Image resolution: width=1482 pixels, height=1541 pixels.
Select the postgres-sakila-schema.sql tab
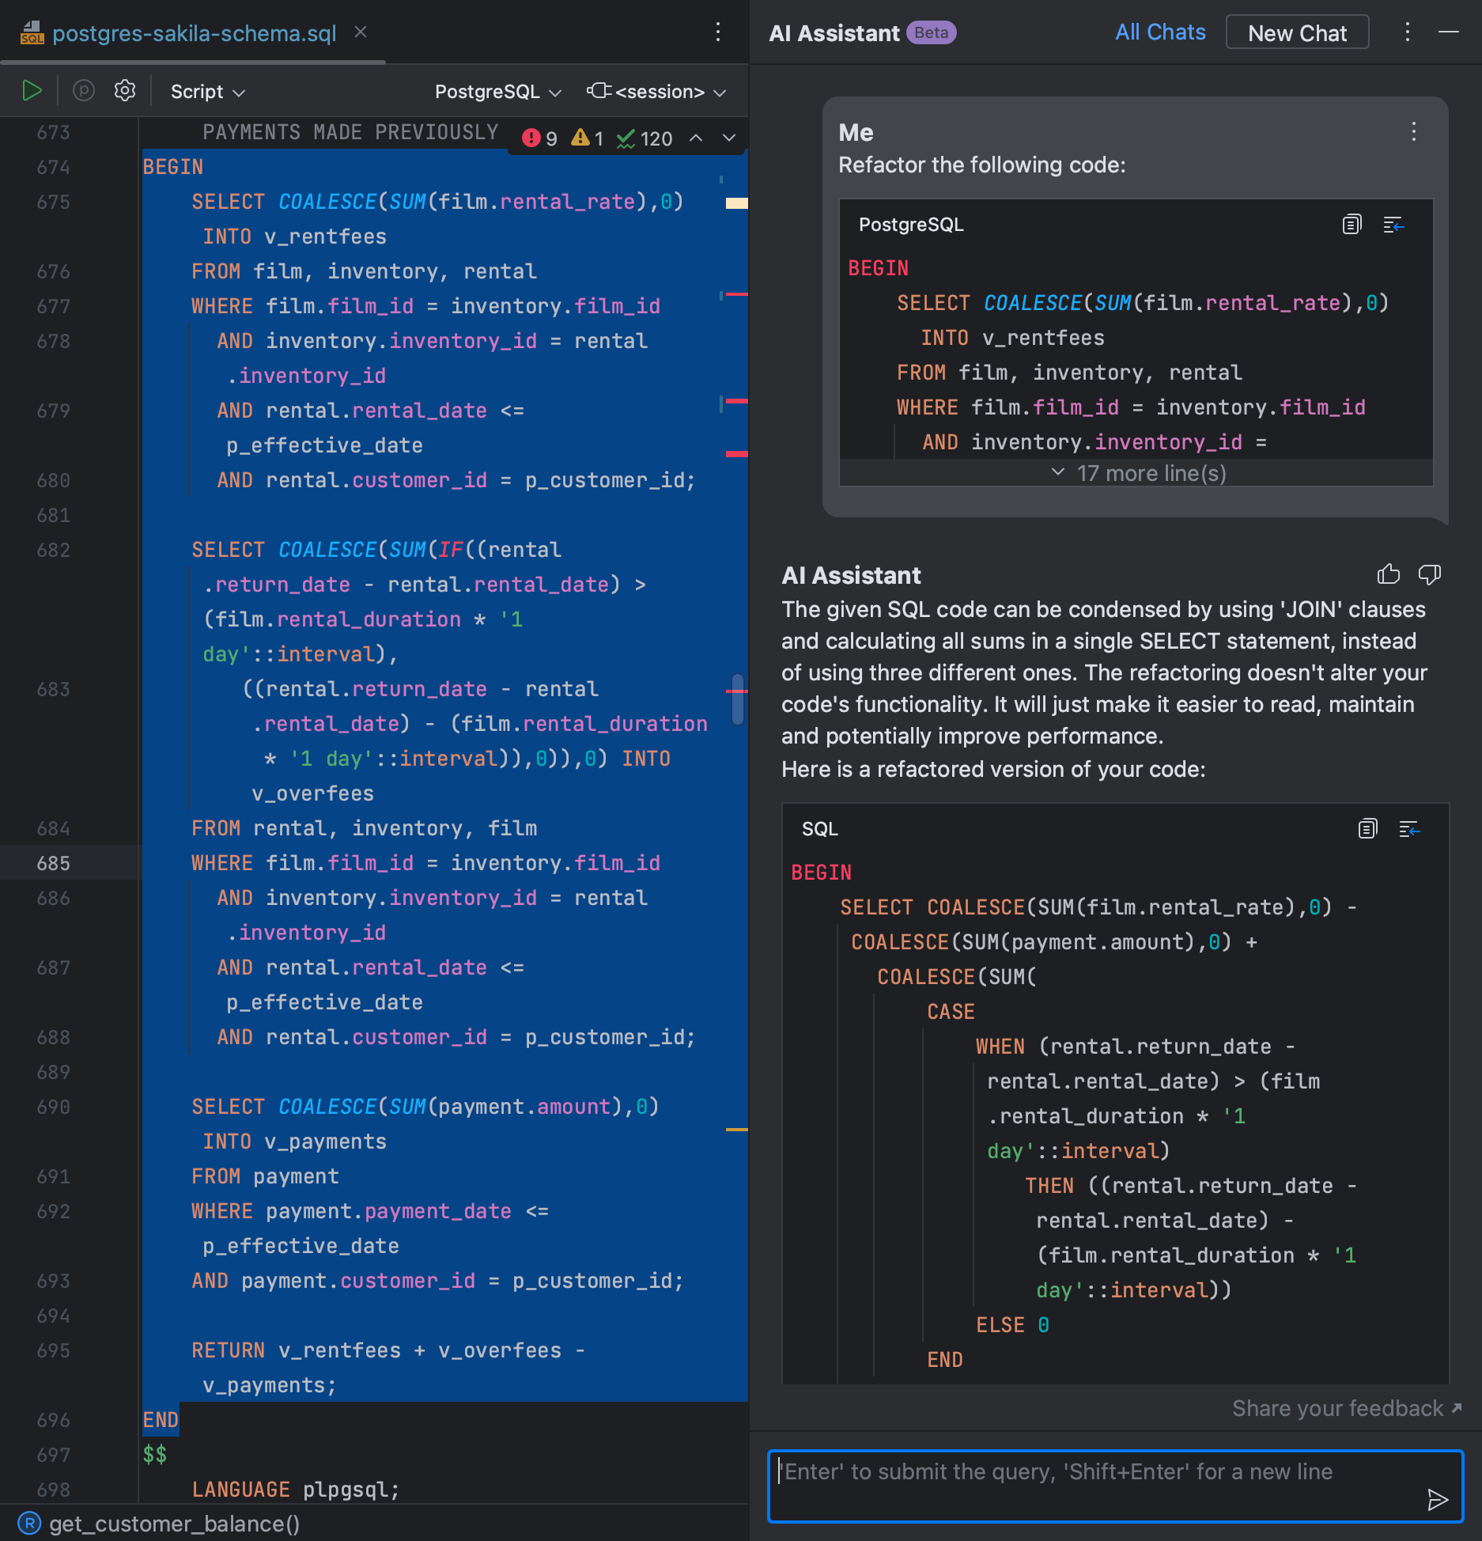coord(194,32)
